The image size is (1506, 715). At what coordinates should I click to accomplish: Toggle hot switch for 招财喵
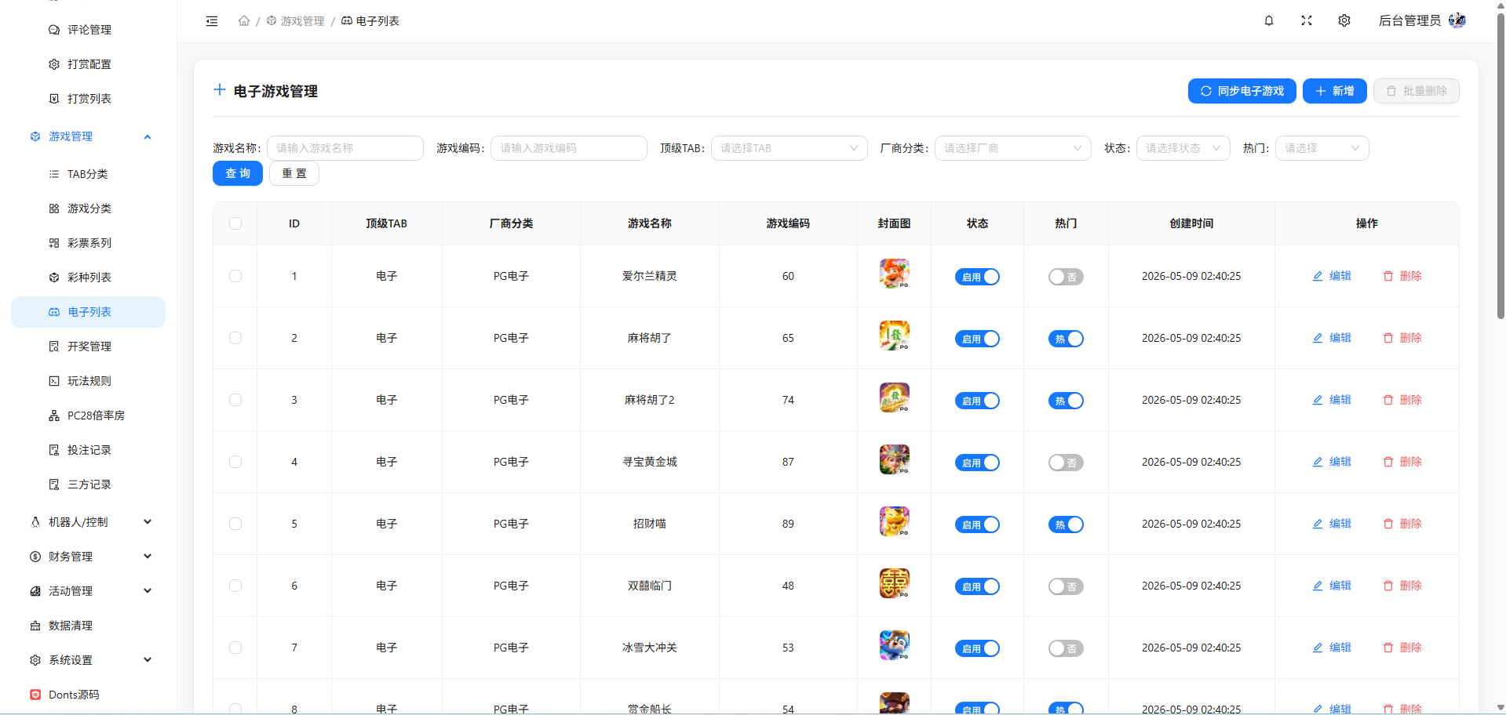click(x=1066, y=524)
